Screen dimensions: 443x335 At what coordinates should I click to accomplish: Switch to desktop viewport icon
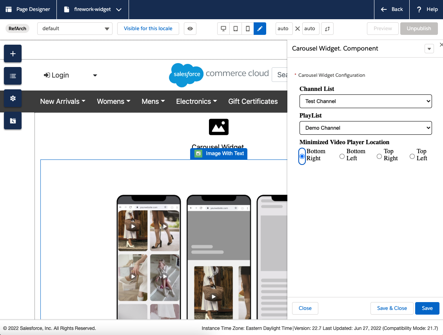tap(223, 29)
